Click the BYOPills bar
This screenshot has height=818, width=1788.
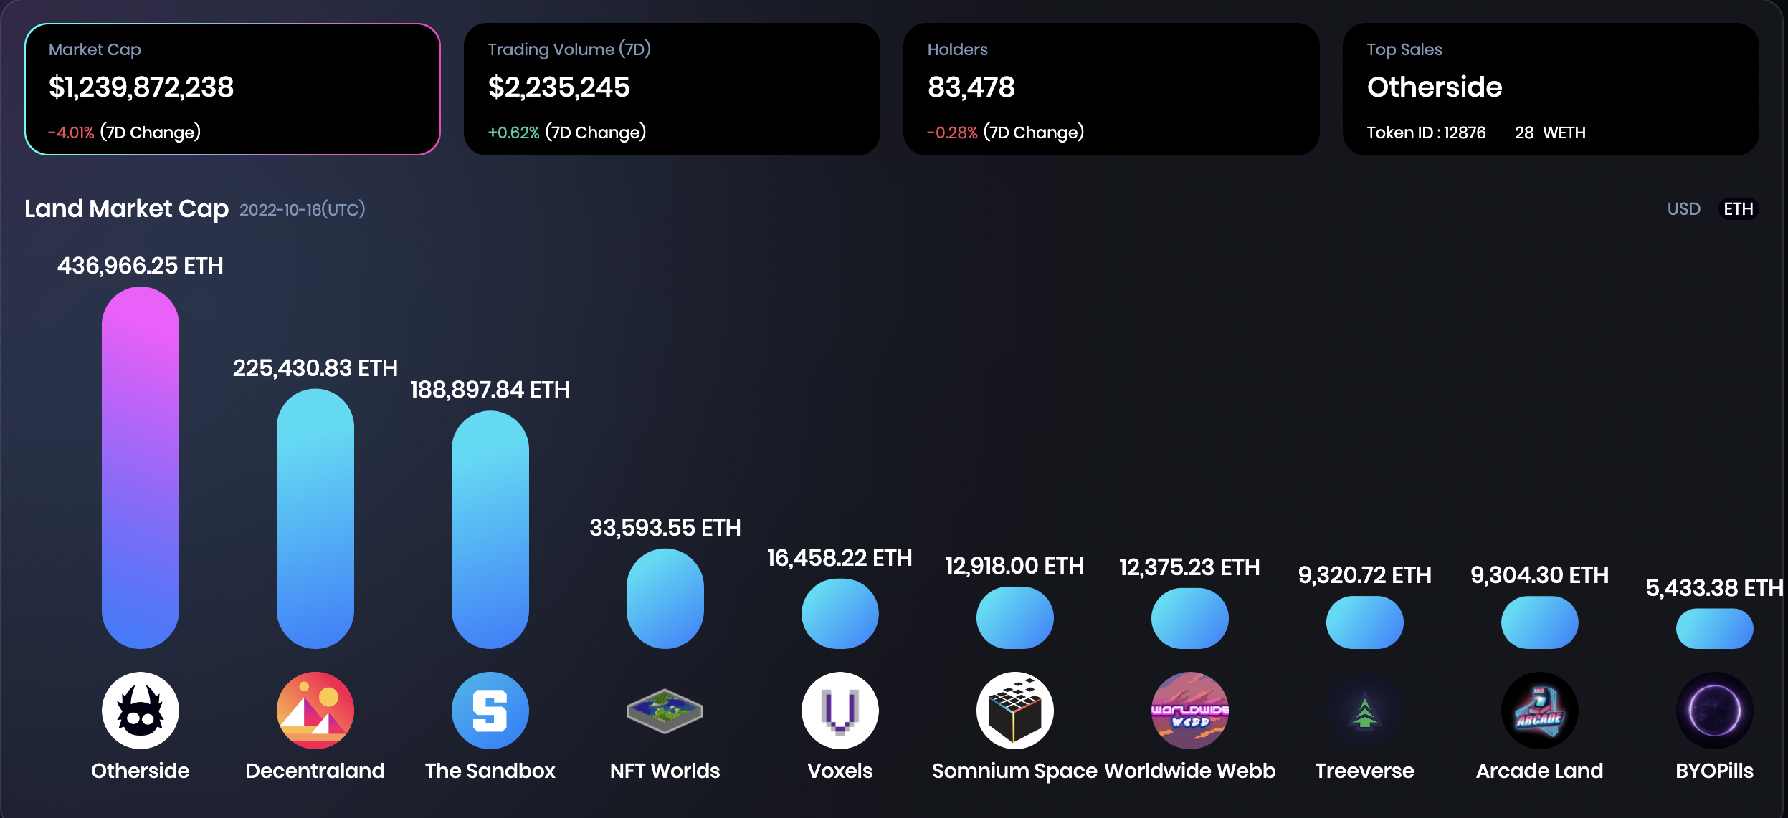pyautogui.click(x=1715, y=628)
